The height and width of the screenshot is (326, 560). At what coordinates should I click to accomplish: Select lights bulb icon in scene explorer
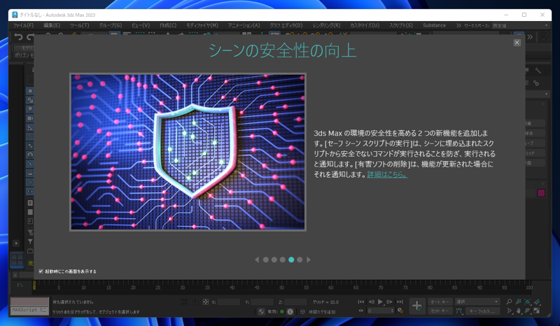pyautogui.click(x=30, y=109)
